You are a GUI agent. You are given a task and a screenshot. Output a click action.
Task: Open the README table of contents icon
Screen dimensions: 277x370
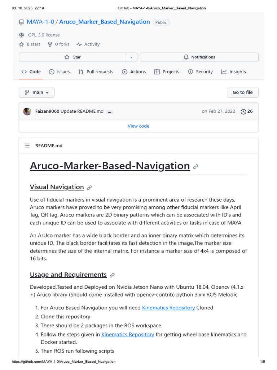pos(27,146)
